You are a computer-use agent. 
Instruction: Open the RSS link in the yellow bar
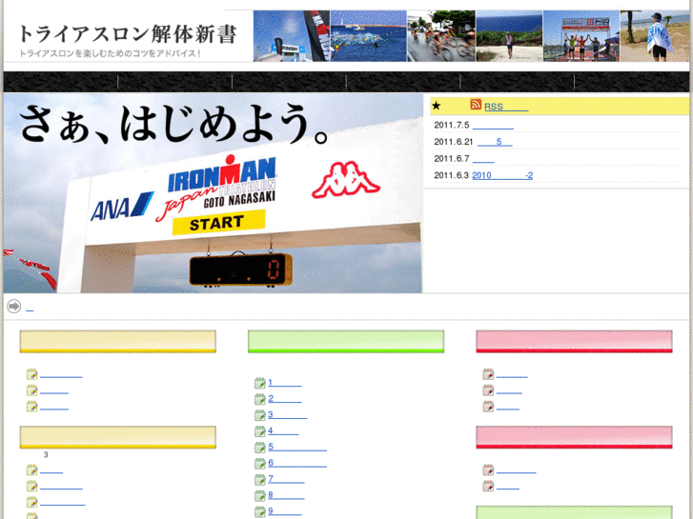506,107
